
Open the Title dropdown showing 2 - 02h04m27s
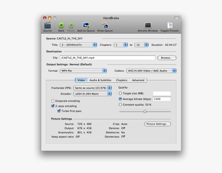tap(78, 45)
